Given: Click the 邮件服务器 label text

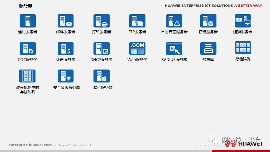Looking at the screenshot, I should 66,32.
